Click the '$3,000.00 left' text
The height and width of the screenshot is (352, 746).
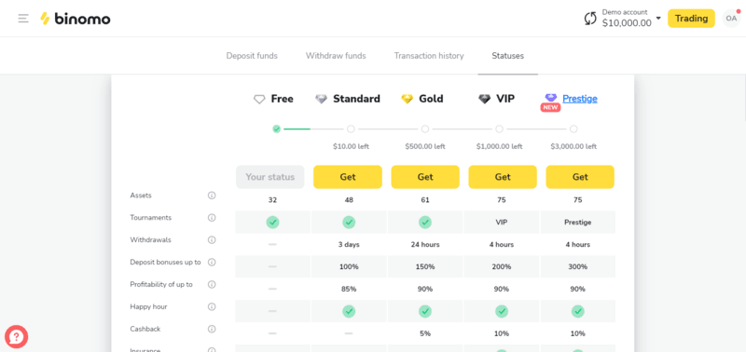click(573, 147)
